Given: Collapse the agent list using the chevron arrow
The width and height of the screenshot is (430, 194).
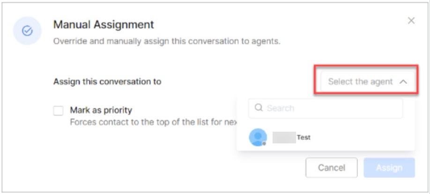Looking at the screenshot, I should (x=404, y=82).
